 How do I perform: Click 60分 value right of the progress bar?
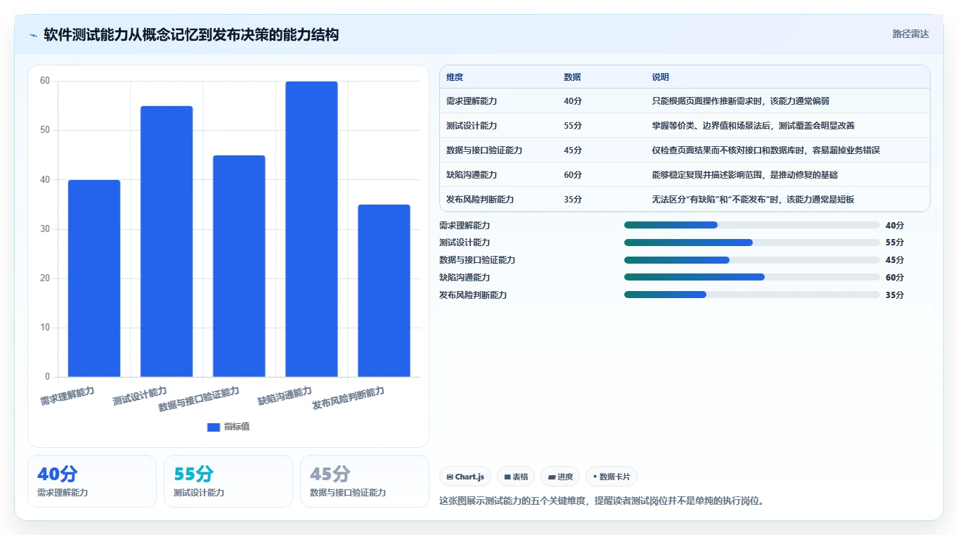895,278
